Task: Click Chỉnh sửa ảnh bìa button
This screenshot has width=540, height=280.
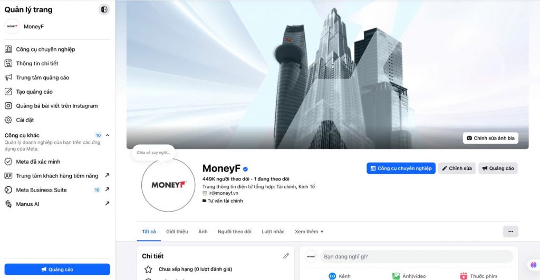Action: [x=490, y=138]
